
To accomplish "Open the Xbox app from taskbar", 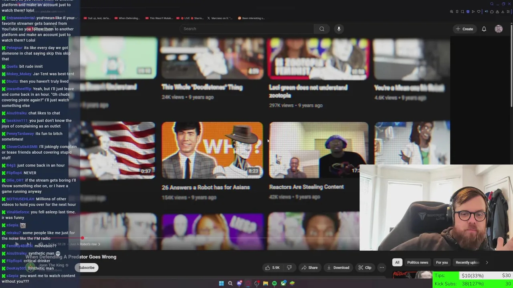I will (x=283, y=283).
